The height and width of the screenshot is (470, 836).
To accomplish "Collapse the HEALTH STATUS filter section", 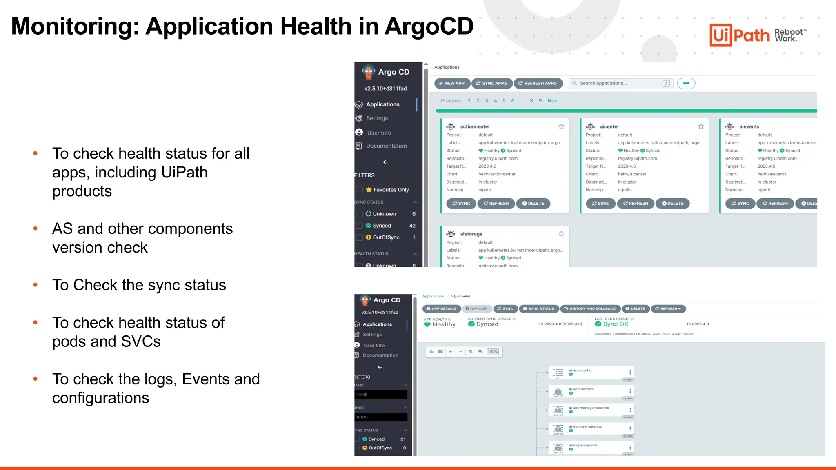I will pyautogui.click(x=415, y=253).
